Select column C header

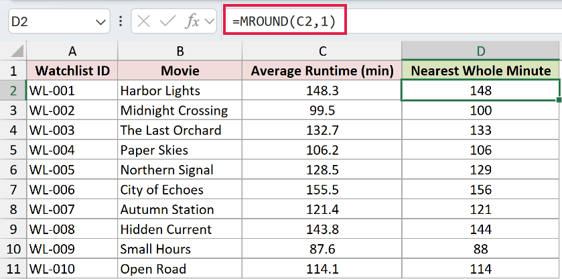point(322,52)
